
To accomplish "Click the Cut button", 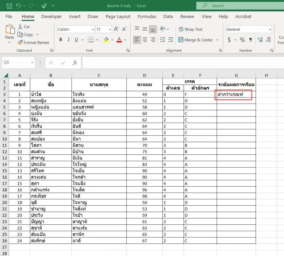I will (24, 27).
